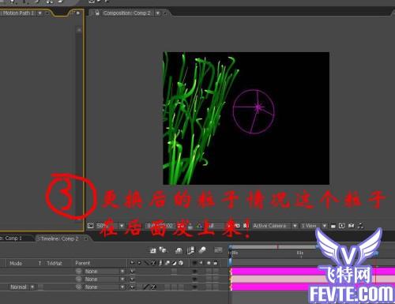The height and width of the screenshot is (304, 395).
Task: Toggle the top layer's Solo box
Action: coord(209,272)
